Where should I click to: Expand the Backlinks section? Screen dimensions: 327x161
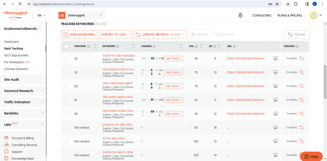[x=23, y=113]
